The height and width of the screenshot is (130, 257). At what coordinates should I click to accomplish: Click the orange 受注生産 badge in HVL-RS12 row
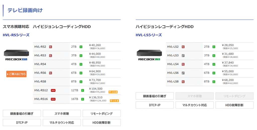click(113, 92)
